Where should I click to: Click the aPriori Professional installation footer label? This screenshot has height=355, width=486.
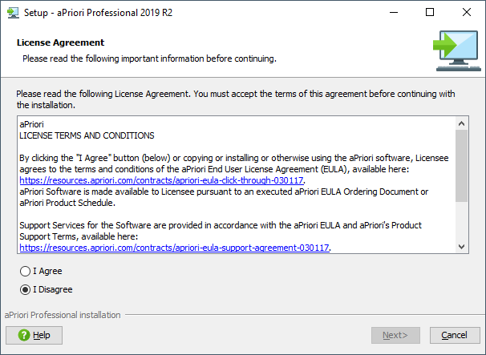pos(63,315)
